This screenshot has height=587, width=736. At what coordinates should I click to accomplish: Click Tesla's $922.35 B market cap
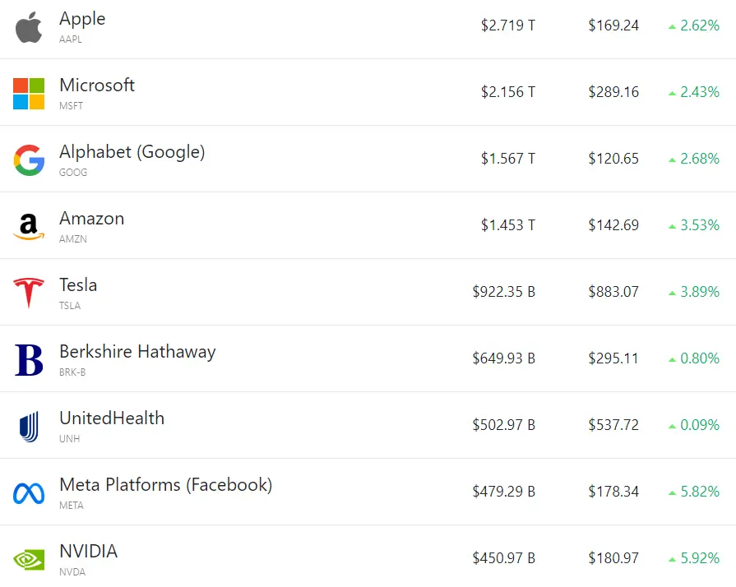(503, 292)
